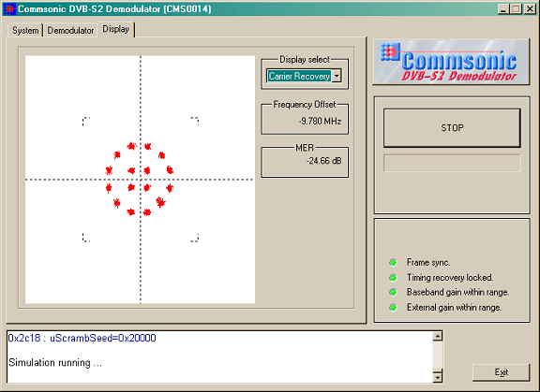Screen dimensions: 540x392
Task: Click the constellation plot center crosshair
Action: click(x=141, y=180)
